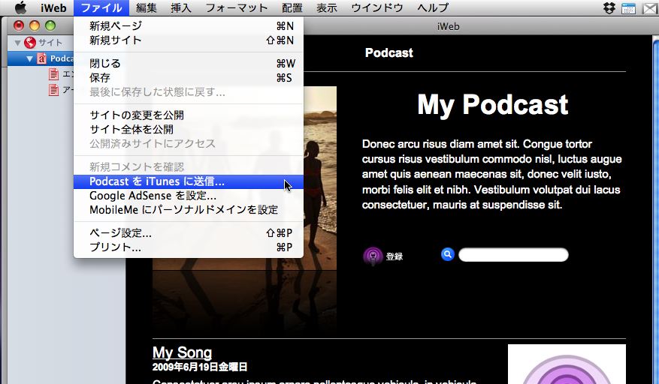Choose ページ設定 from the menu
The width and height of the screenshot is (659, 384).
point(189,233)
